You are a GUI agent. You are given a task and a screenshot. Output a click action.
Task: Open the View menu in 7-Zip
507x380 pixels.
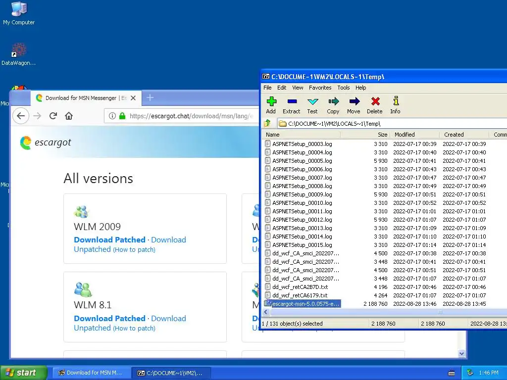(x=298, y=88)
